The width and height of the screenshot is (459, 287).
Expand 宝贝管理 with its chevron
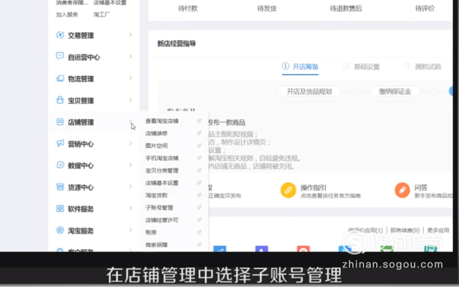[131, 100]
